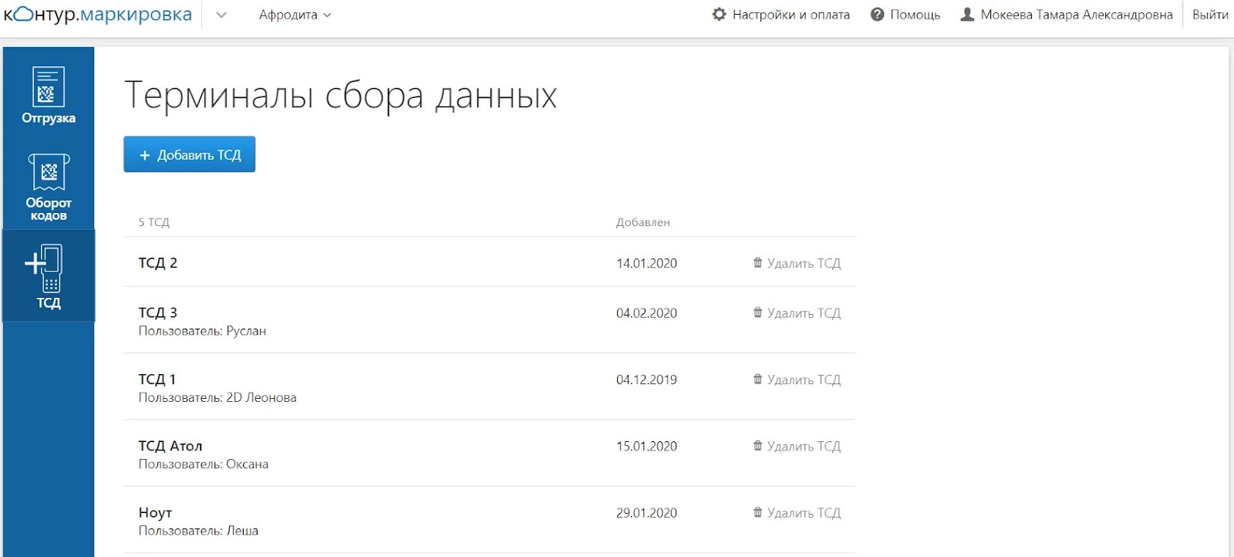Click date 15.01.2020
Image resolution: width=1234 pixels, height=557 pixels.
pyautogui.click(x=646, y=446)
